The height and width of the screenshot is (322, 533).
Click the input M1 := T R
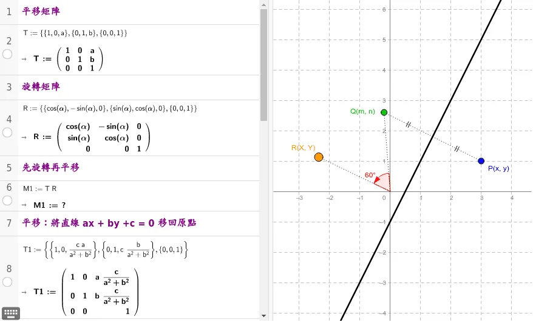tap(40, 188)
